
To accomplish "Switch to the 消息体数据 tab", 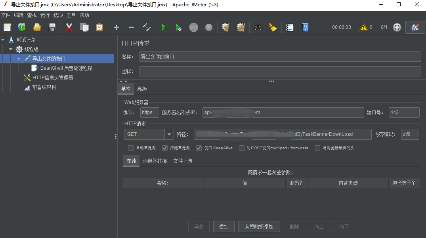I will tap(155, 161).
